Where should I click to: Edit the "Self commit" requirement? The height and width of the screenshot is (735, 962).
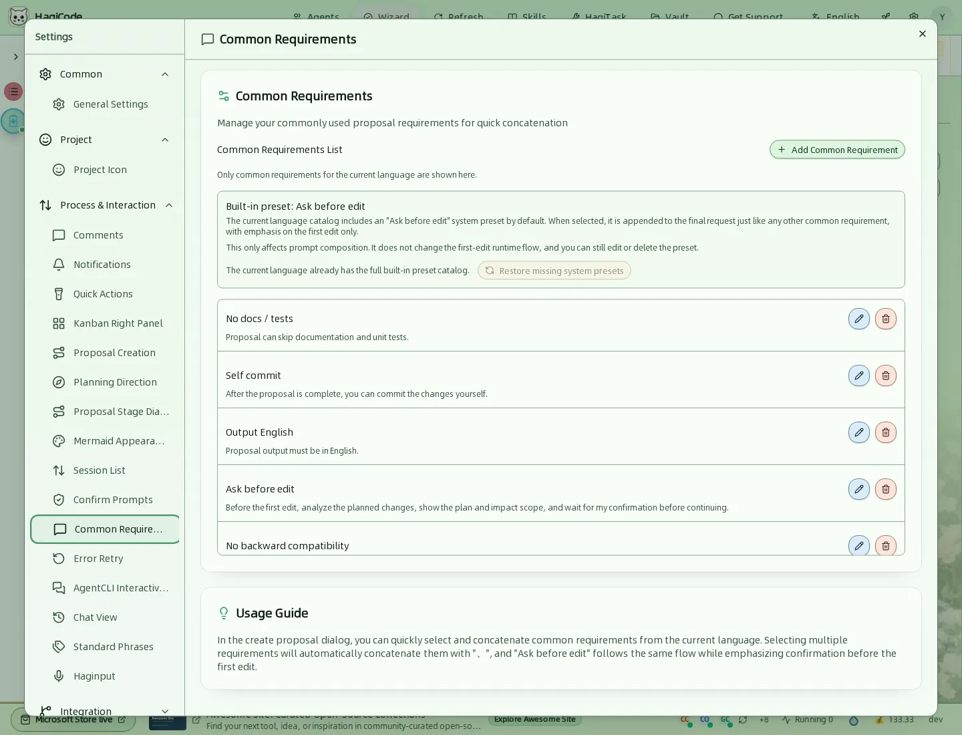pyautogui.click(x=859, y=376)
